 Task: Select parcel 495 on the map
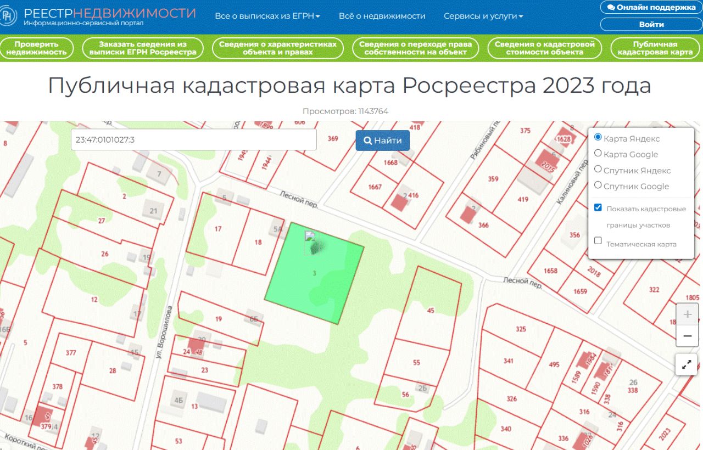click(554, 365)
